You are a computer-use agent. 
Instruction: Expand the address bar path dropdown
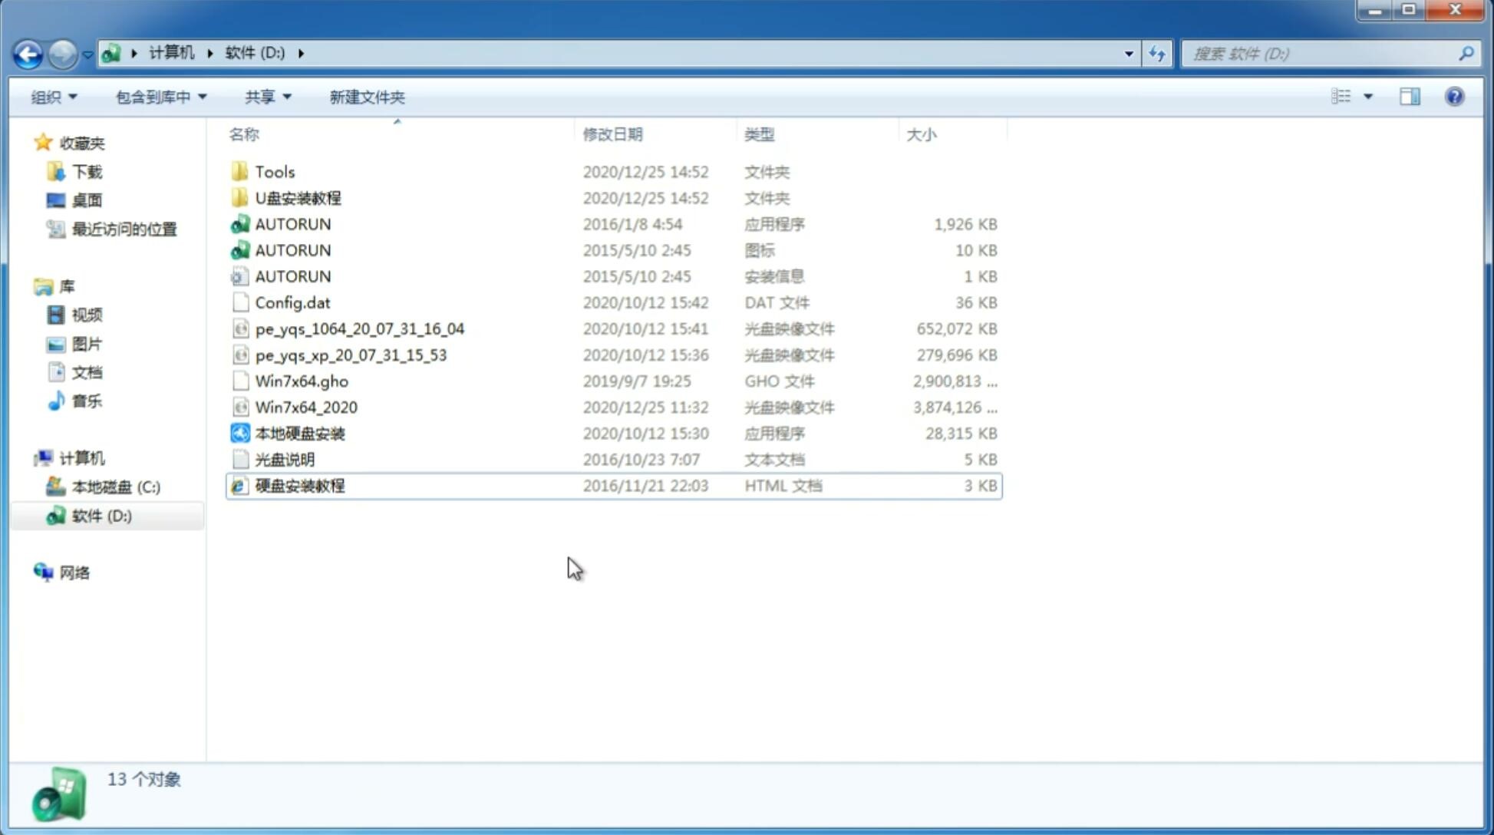1129,52
